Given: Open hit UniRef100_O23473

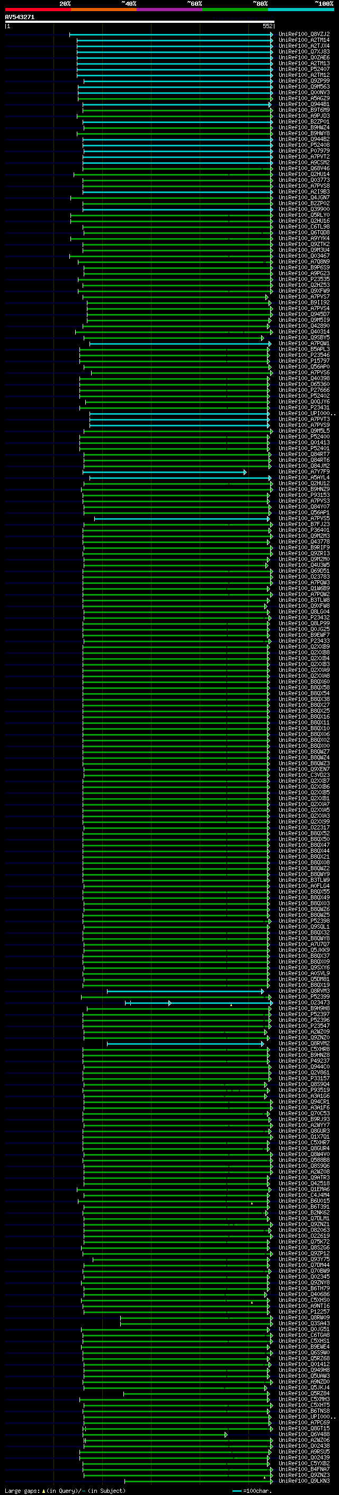Looking at the screenshot, I should 304,1003.
